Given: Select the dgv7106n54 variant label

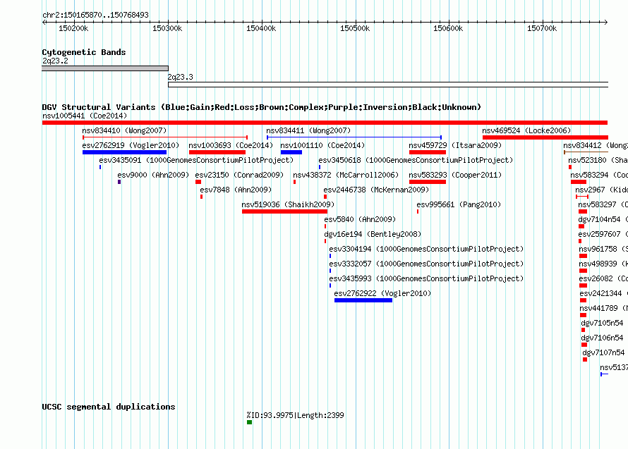Looking at the screenshot, I should [x=602, y=338].
